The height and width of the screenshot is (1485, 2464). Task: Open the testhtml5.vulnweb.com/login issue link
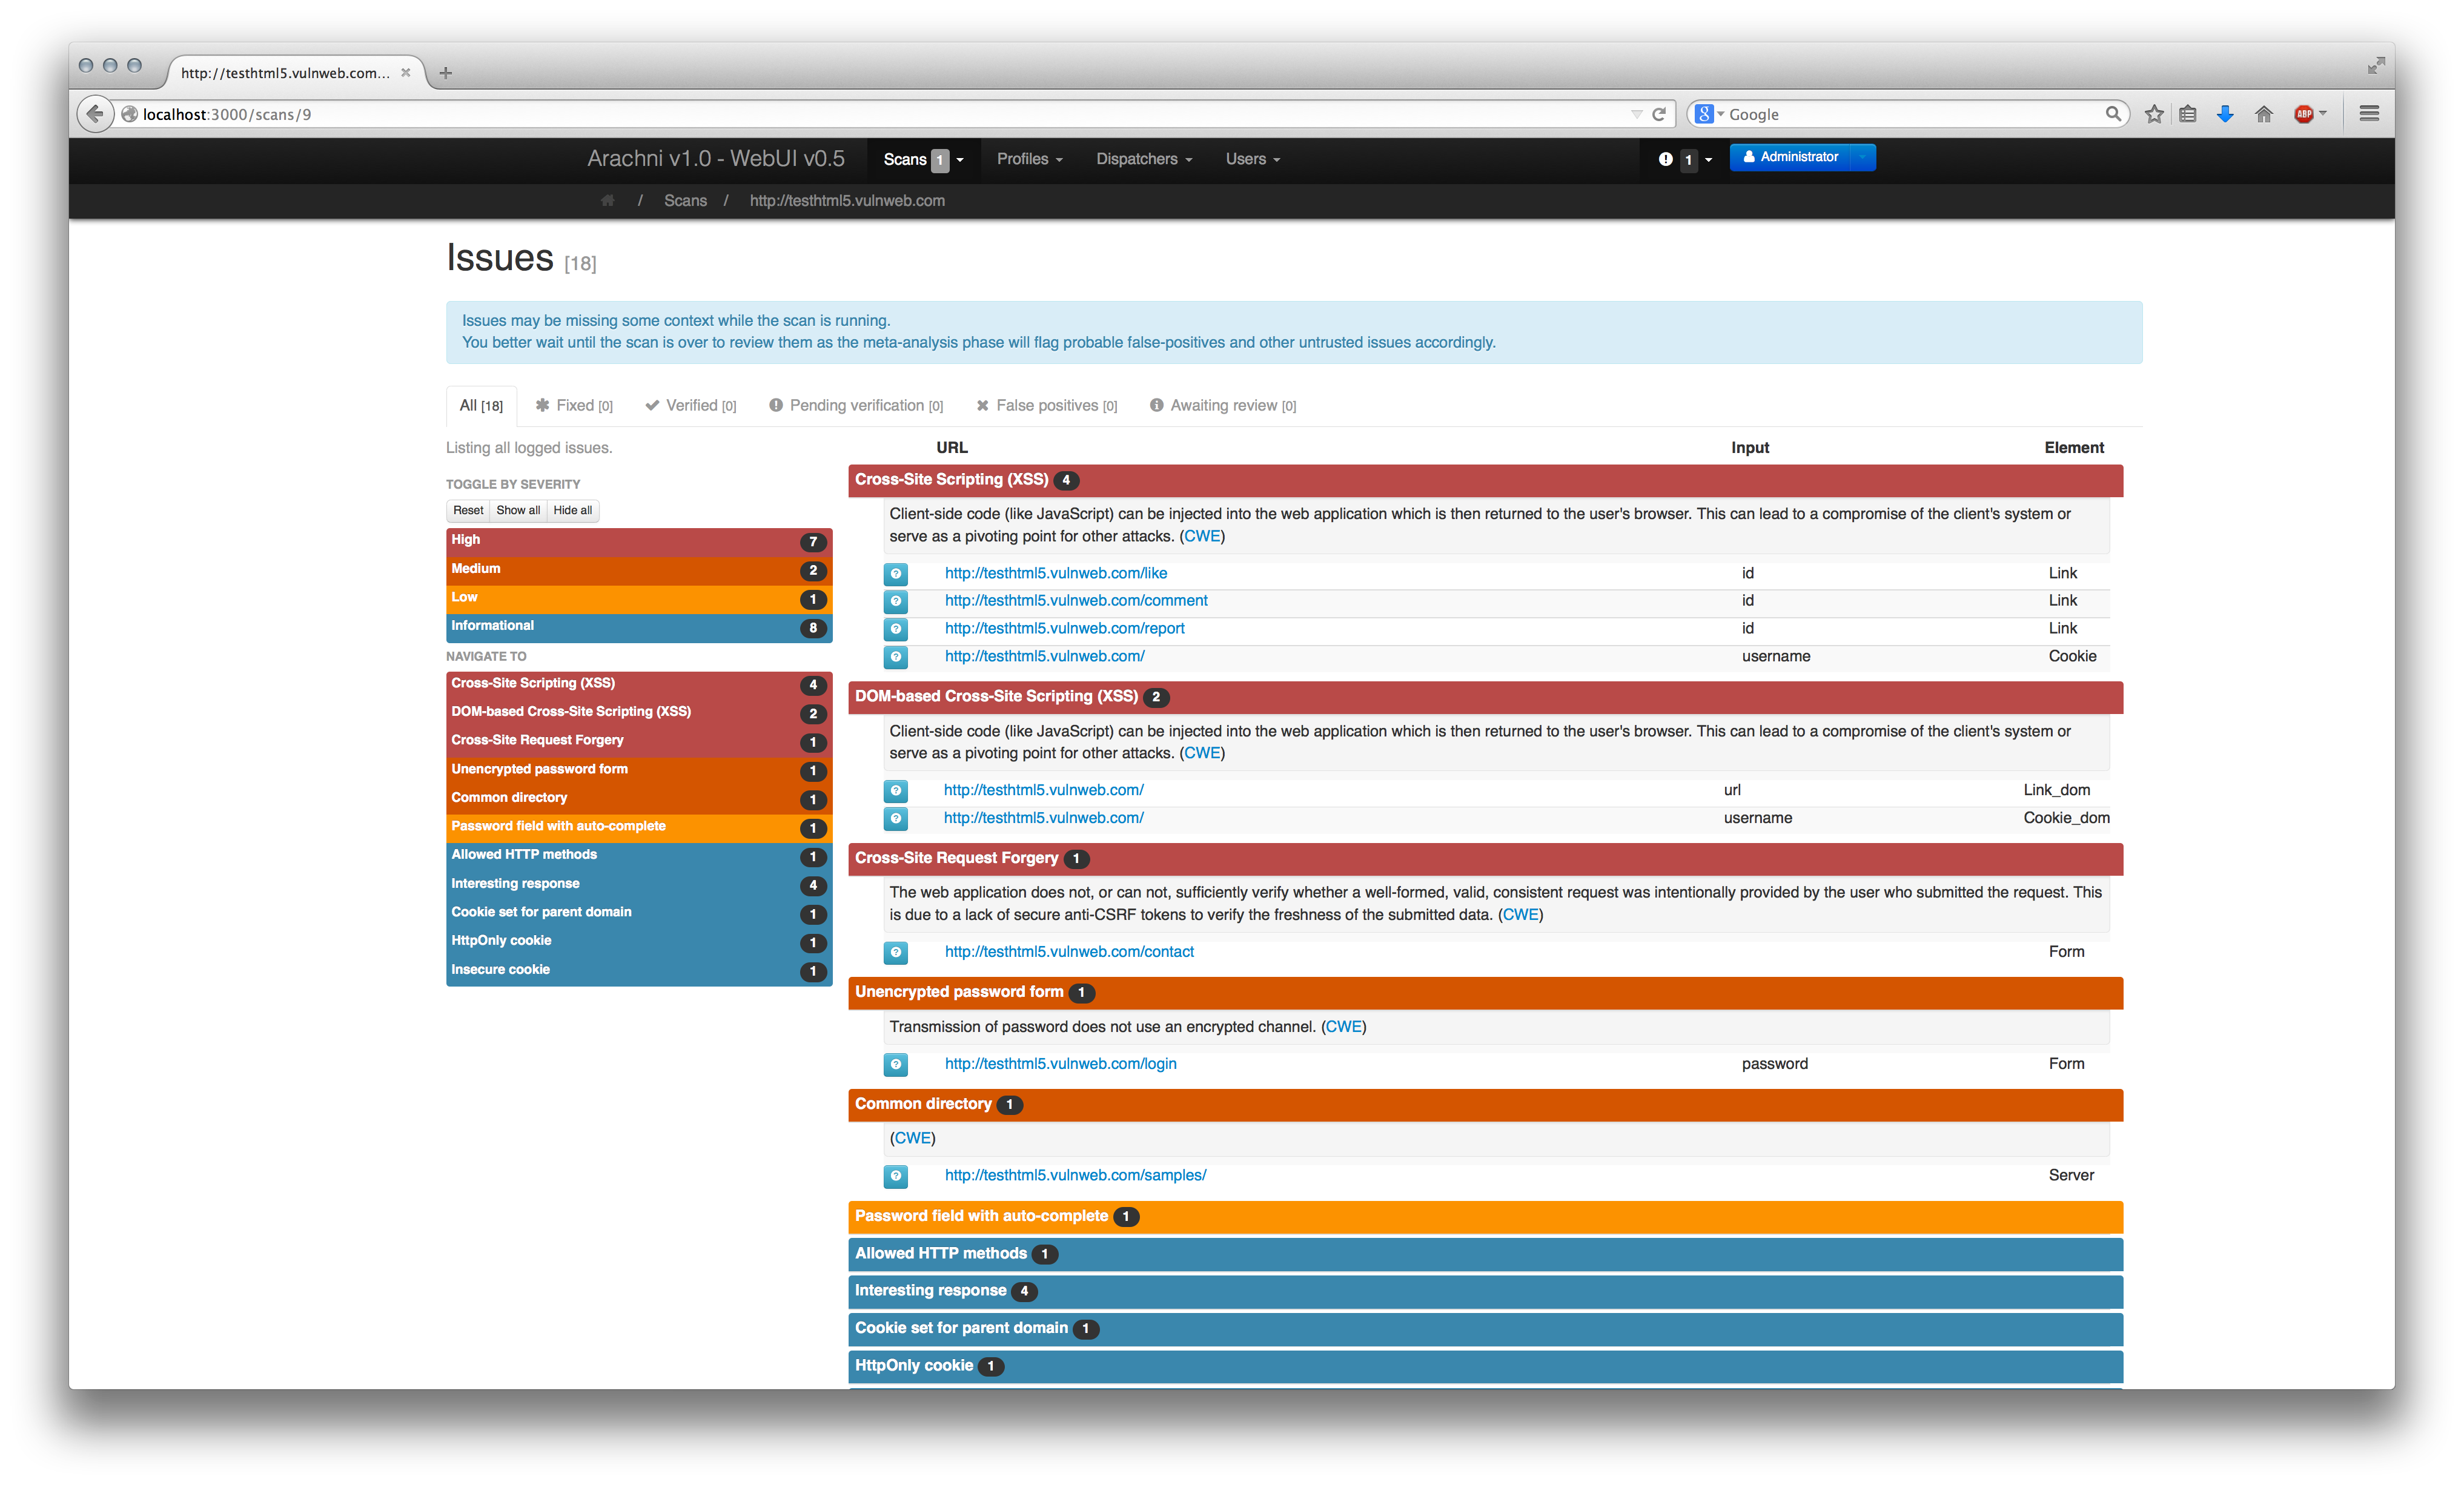coord(1060,1064)
